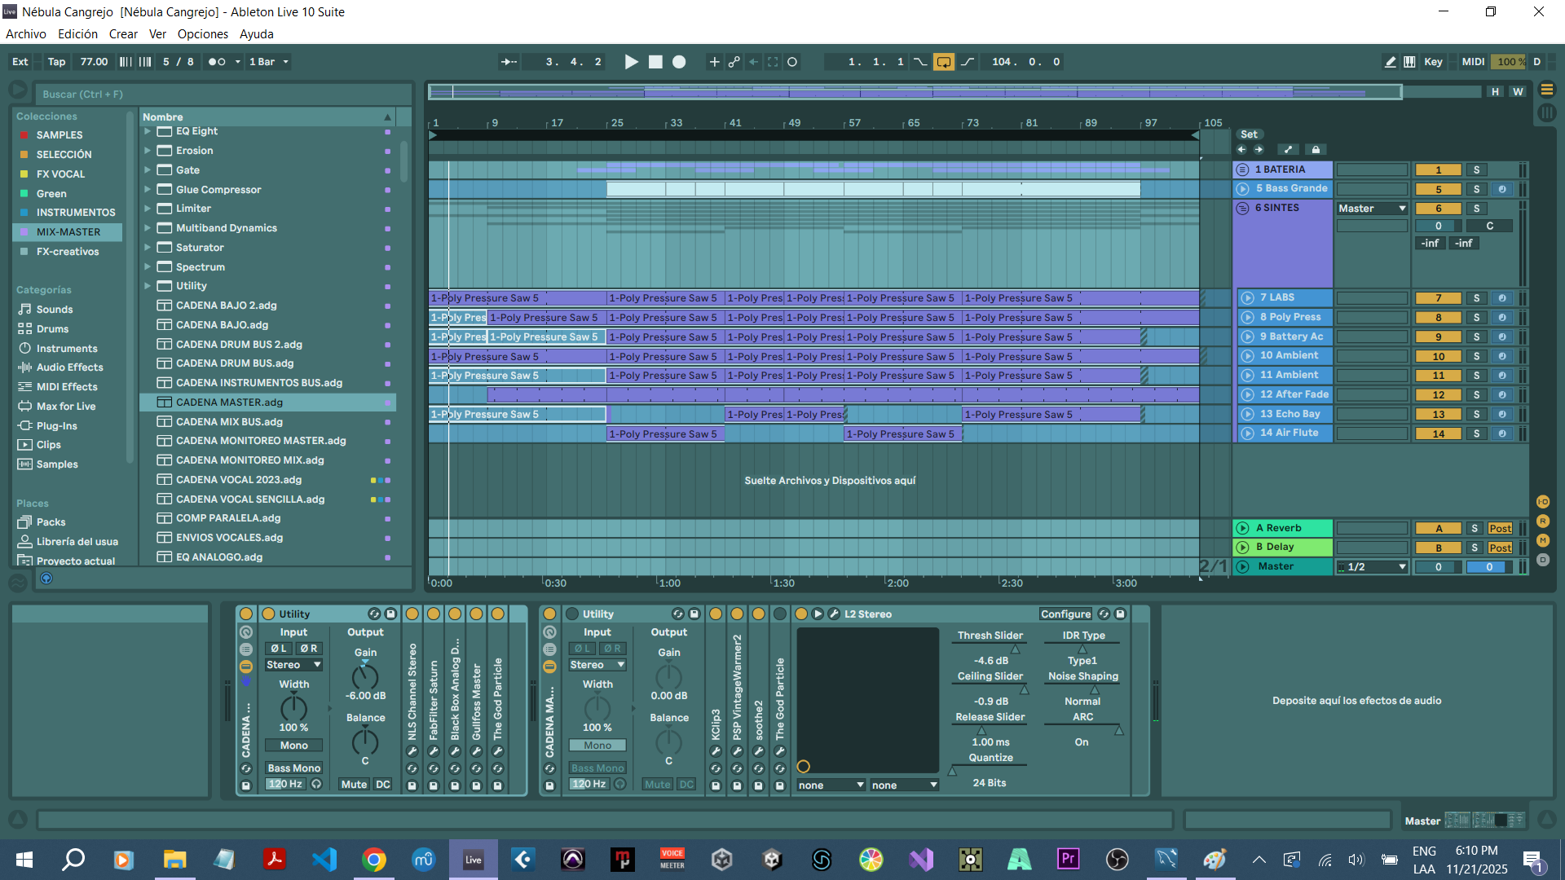
Task: Click the Configure button on L2 Stereo
Action: 1065,614
